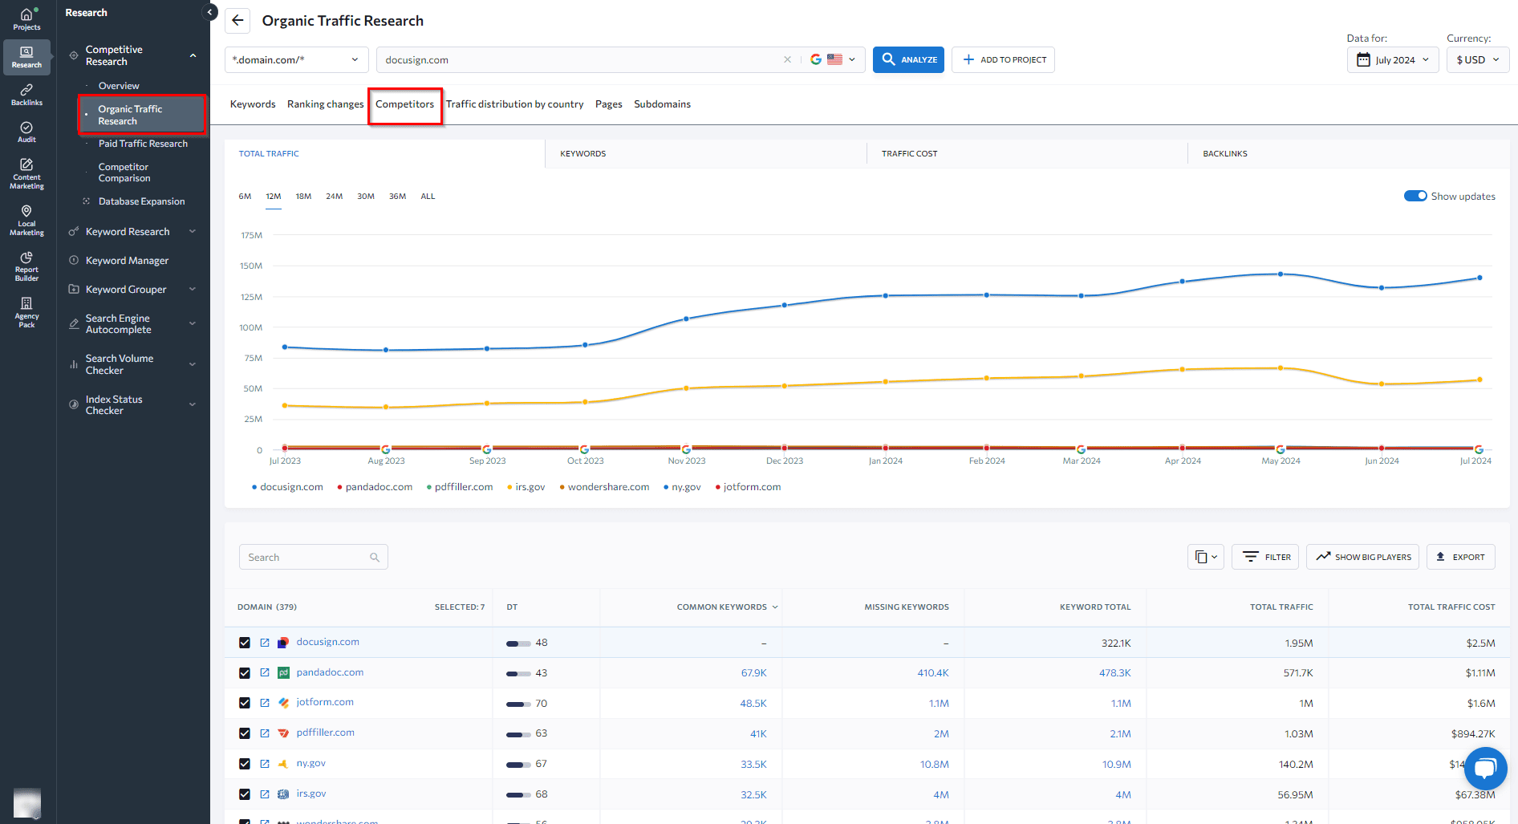This screenshot has height=824, width=1518.
Task: Click the Google update marker at Aug 2023
Action: click(386, 449)
